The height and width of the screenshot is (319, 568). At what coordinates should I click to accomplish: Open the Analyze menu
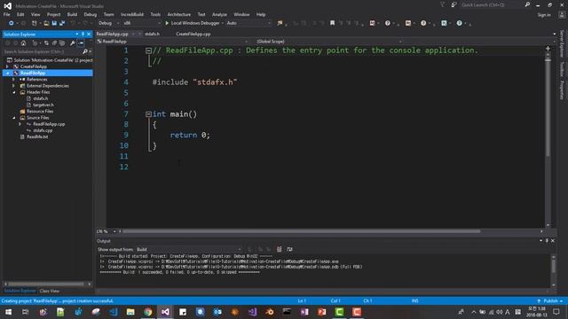click(x=219, y=14)
